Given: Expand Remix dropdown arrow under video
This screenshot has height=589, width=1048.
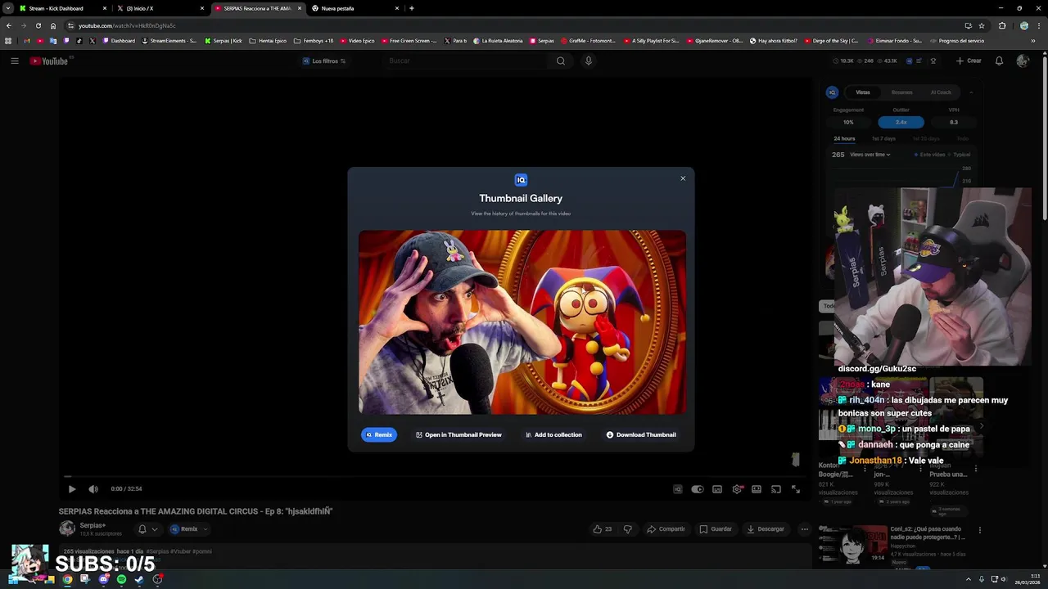Looking at the screenshot, I should click(206, 529).
